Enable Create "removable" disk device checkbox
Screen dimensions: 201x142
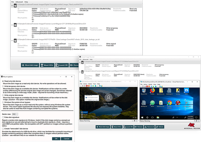point(3,129)
